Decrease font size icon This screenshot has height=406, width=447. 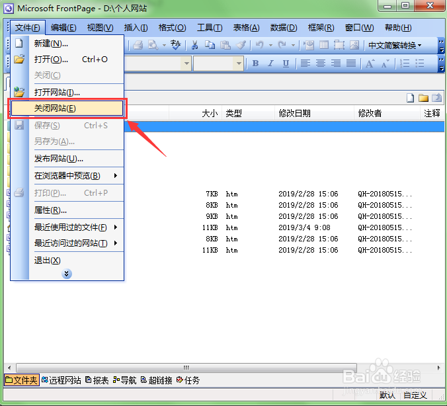click(385, 63)
